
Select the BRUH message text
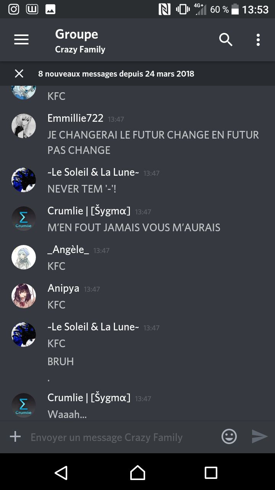point(60,361)
